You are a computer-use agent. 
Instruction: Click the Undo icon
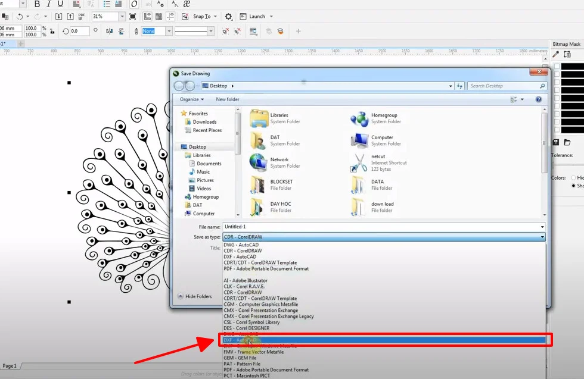[19, 17]
